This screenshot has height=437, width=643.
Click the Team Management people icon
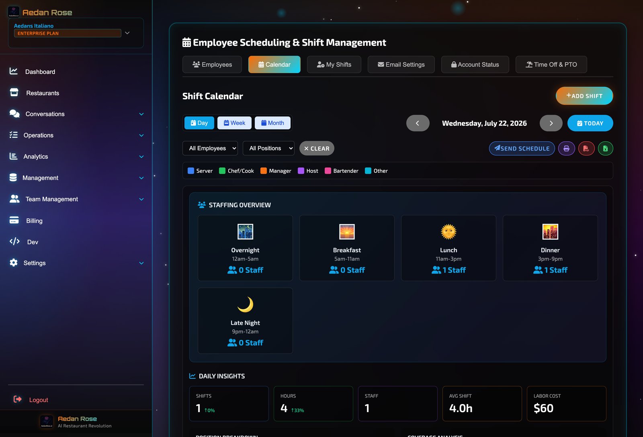pos(14,199)
